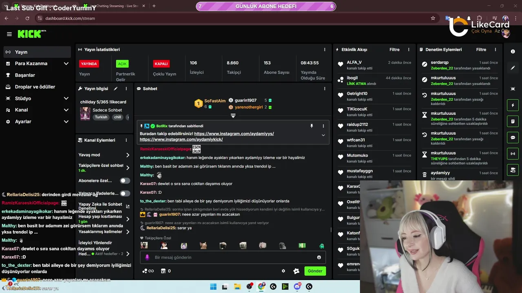Select the green cash emote

[x=302, y=245]
